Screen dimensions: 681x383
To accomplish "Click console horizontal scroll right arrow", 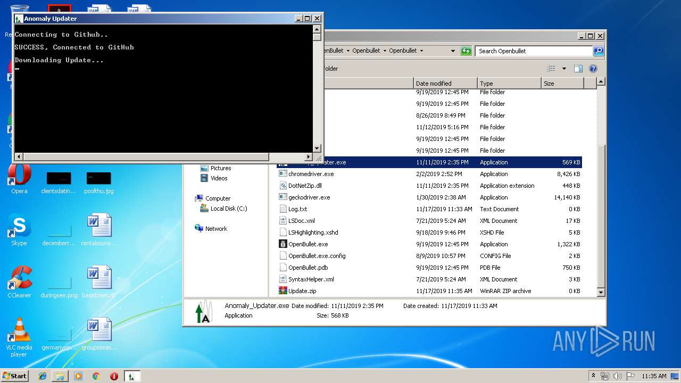I will (308, 157).
